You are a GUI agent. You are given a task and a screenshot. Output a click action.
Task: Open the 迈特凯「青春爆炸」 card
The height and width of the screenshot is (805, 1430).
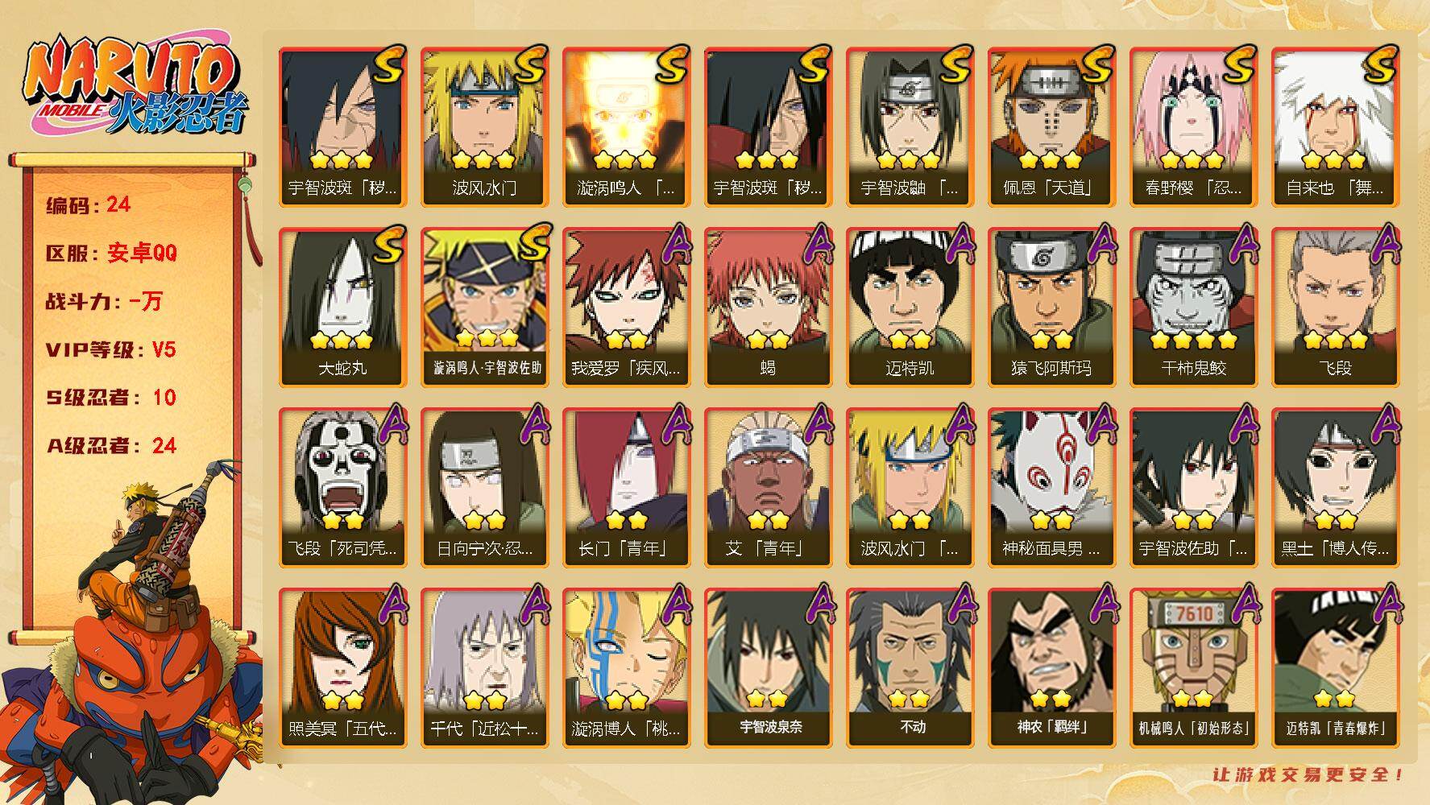1335,668
